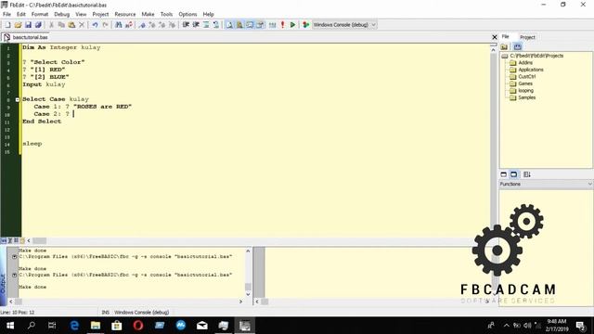The image size is (594, 334).
Task: Switch to the File tab in side panel
Action: (505, 37)
